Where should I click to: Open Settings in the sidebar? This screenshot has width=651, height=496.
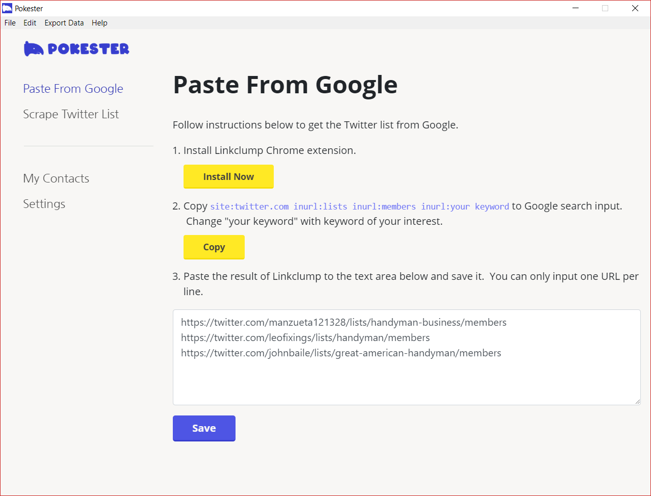[x=44, y=204]
